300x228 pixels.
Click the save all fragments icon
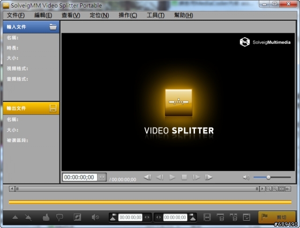233,217
